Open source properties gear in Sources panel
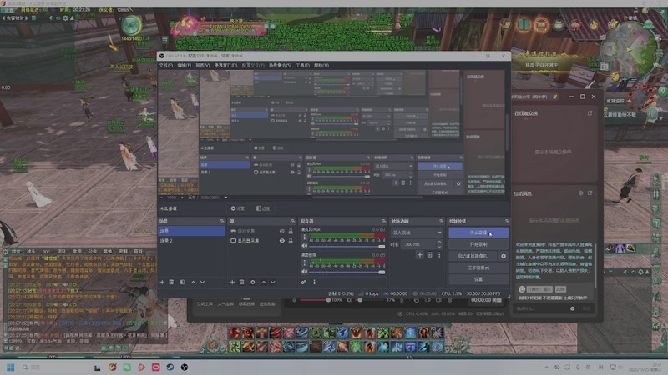The image size is (668, 375). pos(253,282)
